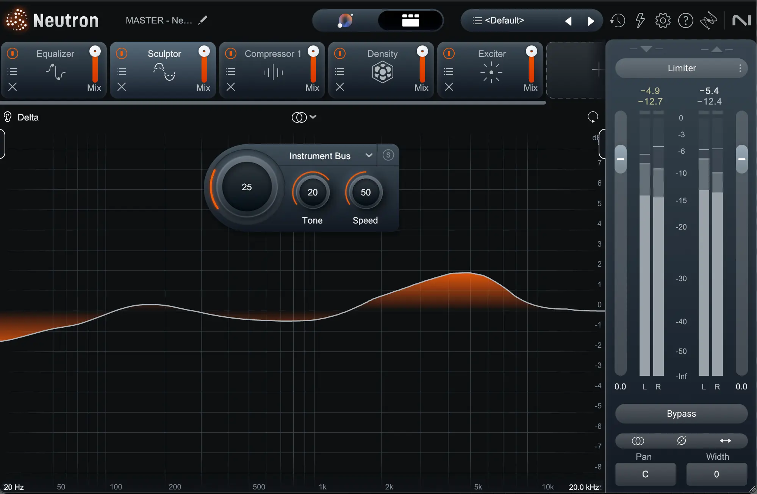Rename track with the pencil icon
The height and width of the screenshot is (494, 757).
[203, 20]
